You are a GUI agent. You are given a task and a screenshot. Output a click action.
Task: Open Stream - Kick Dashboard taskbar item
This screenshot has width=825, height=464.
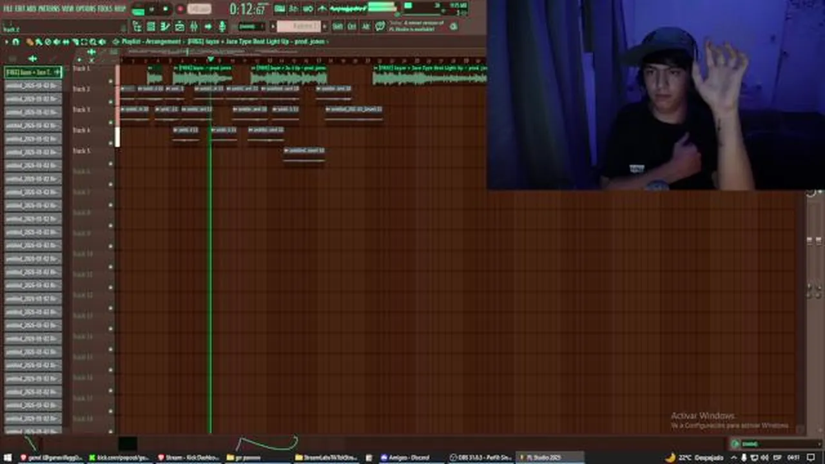[x=189, y=458]
